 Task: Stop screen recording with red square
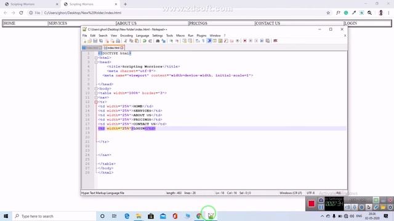[312, 203]
